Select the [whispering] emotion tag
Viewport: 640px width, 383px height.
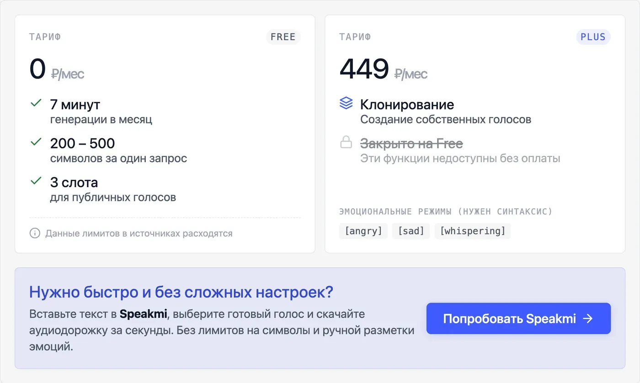click(x=472, y=231)
